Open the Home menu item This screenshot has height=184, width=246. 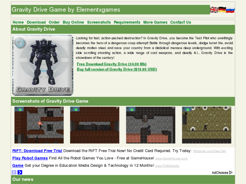pos(18,22)
